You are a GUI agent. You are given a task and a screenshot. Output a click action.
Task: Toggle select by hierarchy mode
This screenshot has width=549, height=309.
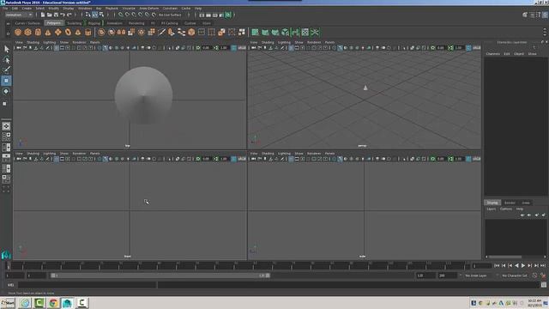click(x=88, y=15)
